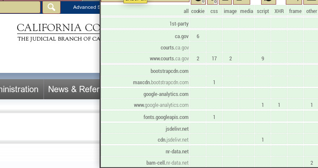
Task: Click the 'all' matrix header cell
Action: coord(145,11)
